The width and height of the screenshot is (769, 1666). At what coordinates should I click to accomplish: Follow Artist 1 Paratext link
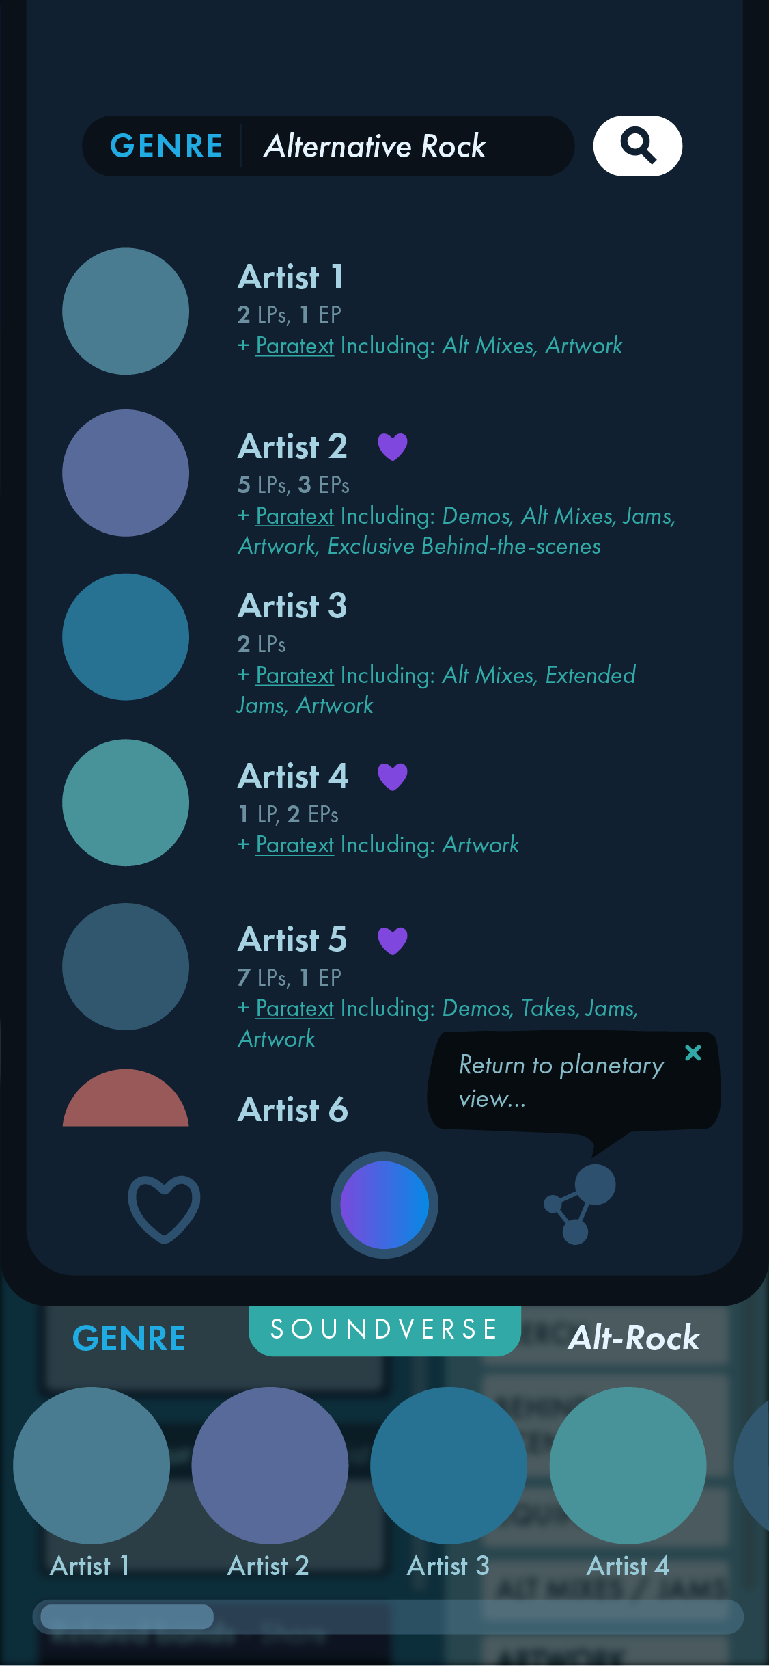[x=295, y=346]
